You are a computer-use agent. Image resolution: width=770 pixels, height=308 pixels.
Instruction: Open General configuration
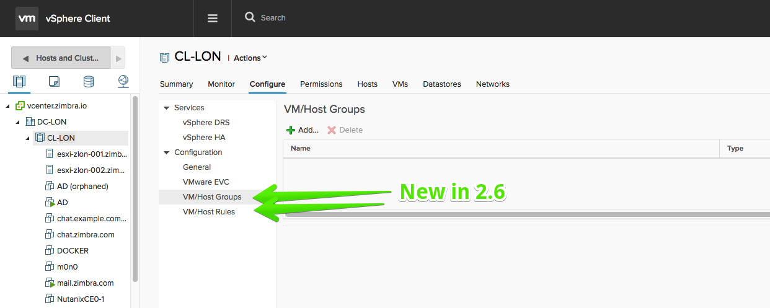tap(197, 167)
